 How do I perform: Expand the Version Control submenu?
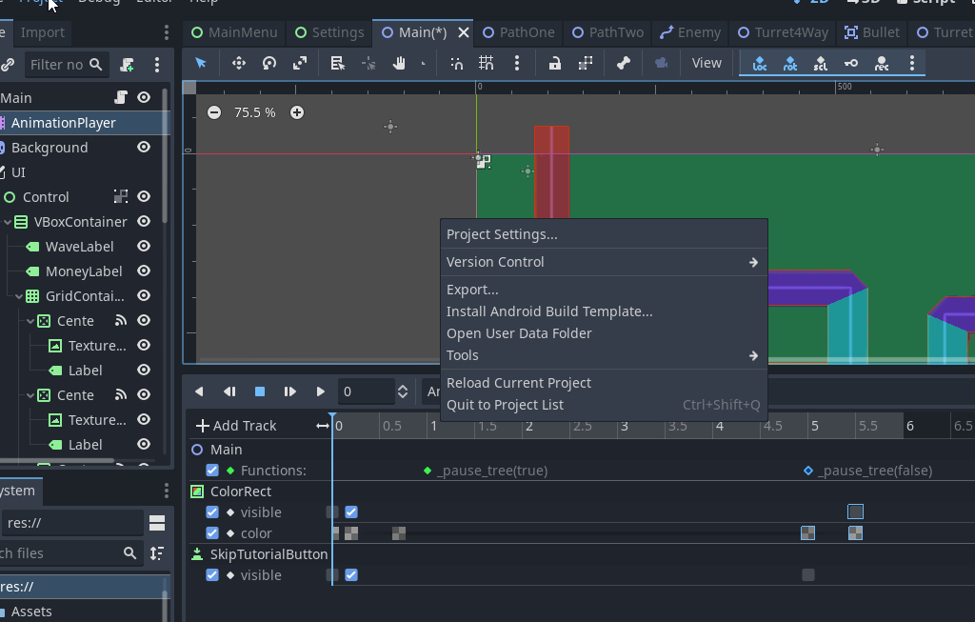603,263
